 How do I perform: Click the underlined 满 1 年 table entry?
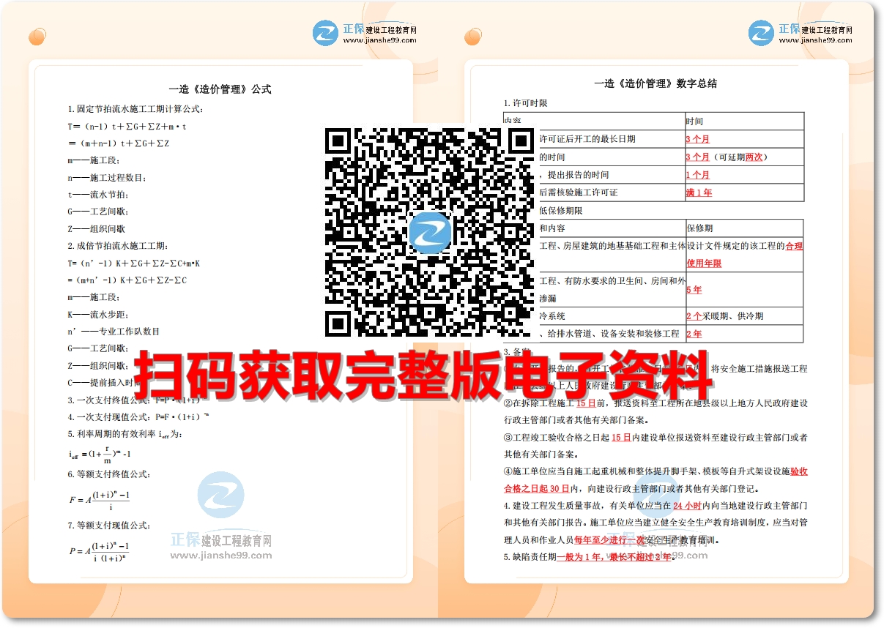tap(698, 192)
